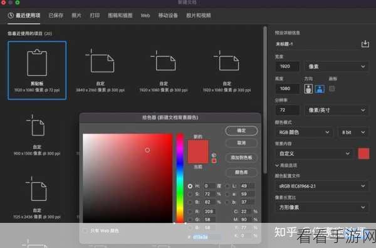Click the 添加到色板 button

click(x=241, y=158)
